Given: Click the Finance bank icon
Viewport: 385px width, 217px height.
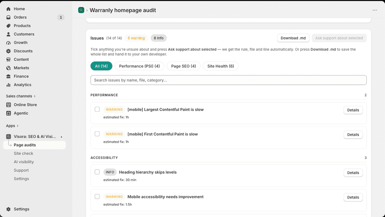Looking at the screenshot, I should point(8,76).
